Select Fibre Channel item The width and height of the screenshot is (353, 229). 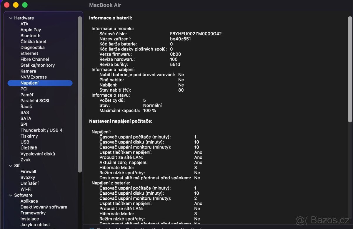pyautogui.click(x=35, y=59)
